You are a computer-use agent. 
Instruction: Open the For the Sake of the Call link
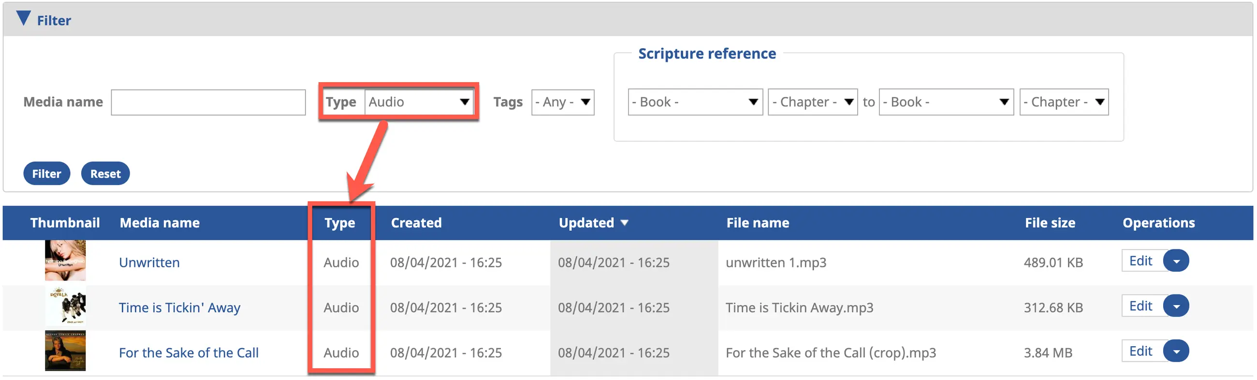pos(189,353)
